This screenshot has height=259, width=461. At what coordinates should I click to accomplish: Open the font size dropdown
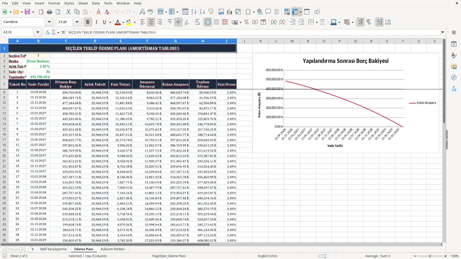77,22
